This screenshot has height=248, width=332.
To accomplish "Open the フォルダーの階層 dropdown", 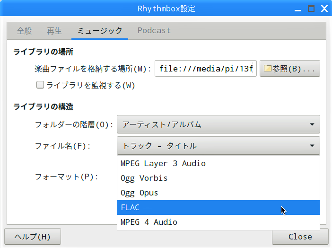I will [x=218, y=124].
